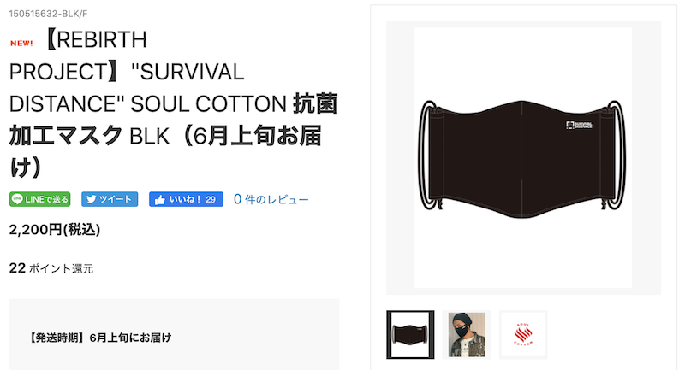This screenshot has height=370, width=685.
Task: Select the model wearing mask thumbnail
Action: click(467, 335)
